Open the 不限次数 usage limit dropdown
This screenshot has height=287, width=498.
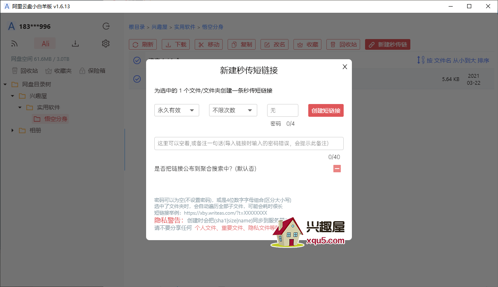pyautogui.click(x=233, y=110)
